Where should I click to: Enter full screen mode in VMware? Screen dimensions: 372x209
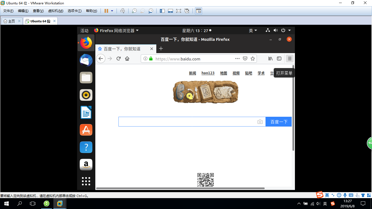click(x=179, y=11)
